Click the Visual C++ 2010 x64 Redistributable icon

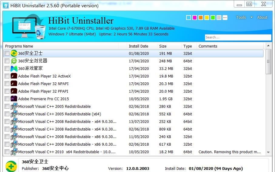coord(14,152)
